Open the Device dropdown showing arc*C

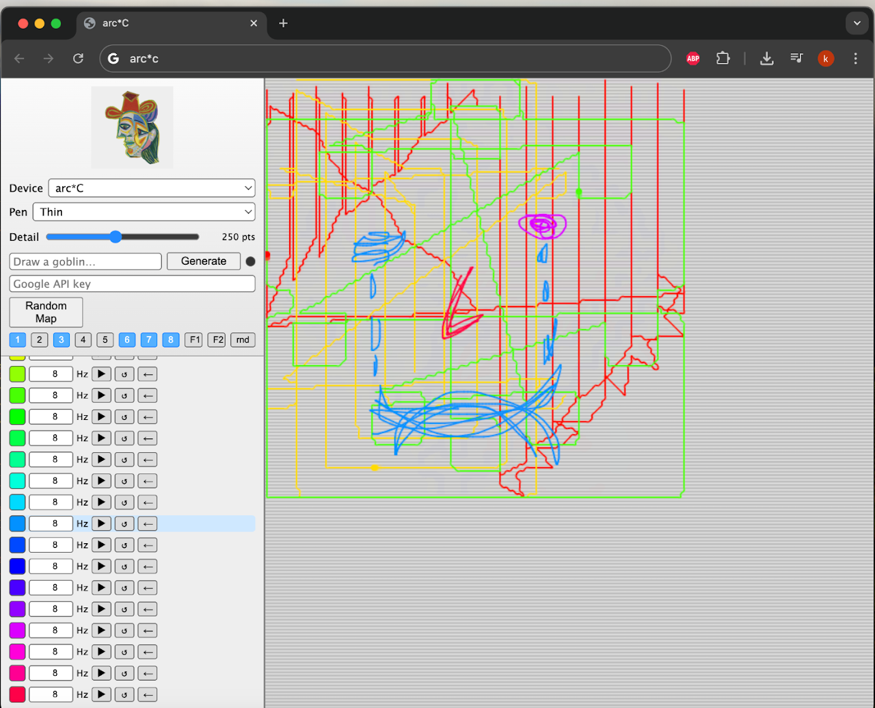[x=151, y=188]
